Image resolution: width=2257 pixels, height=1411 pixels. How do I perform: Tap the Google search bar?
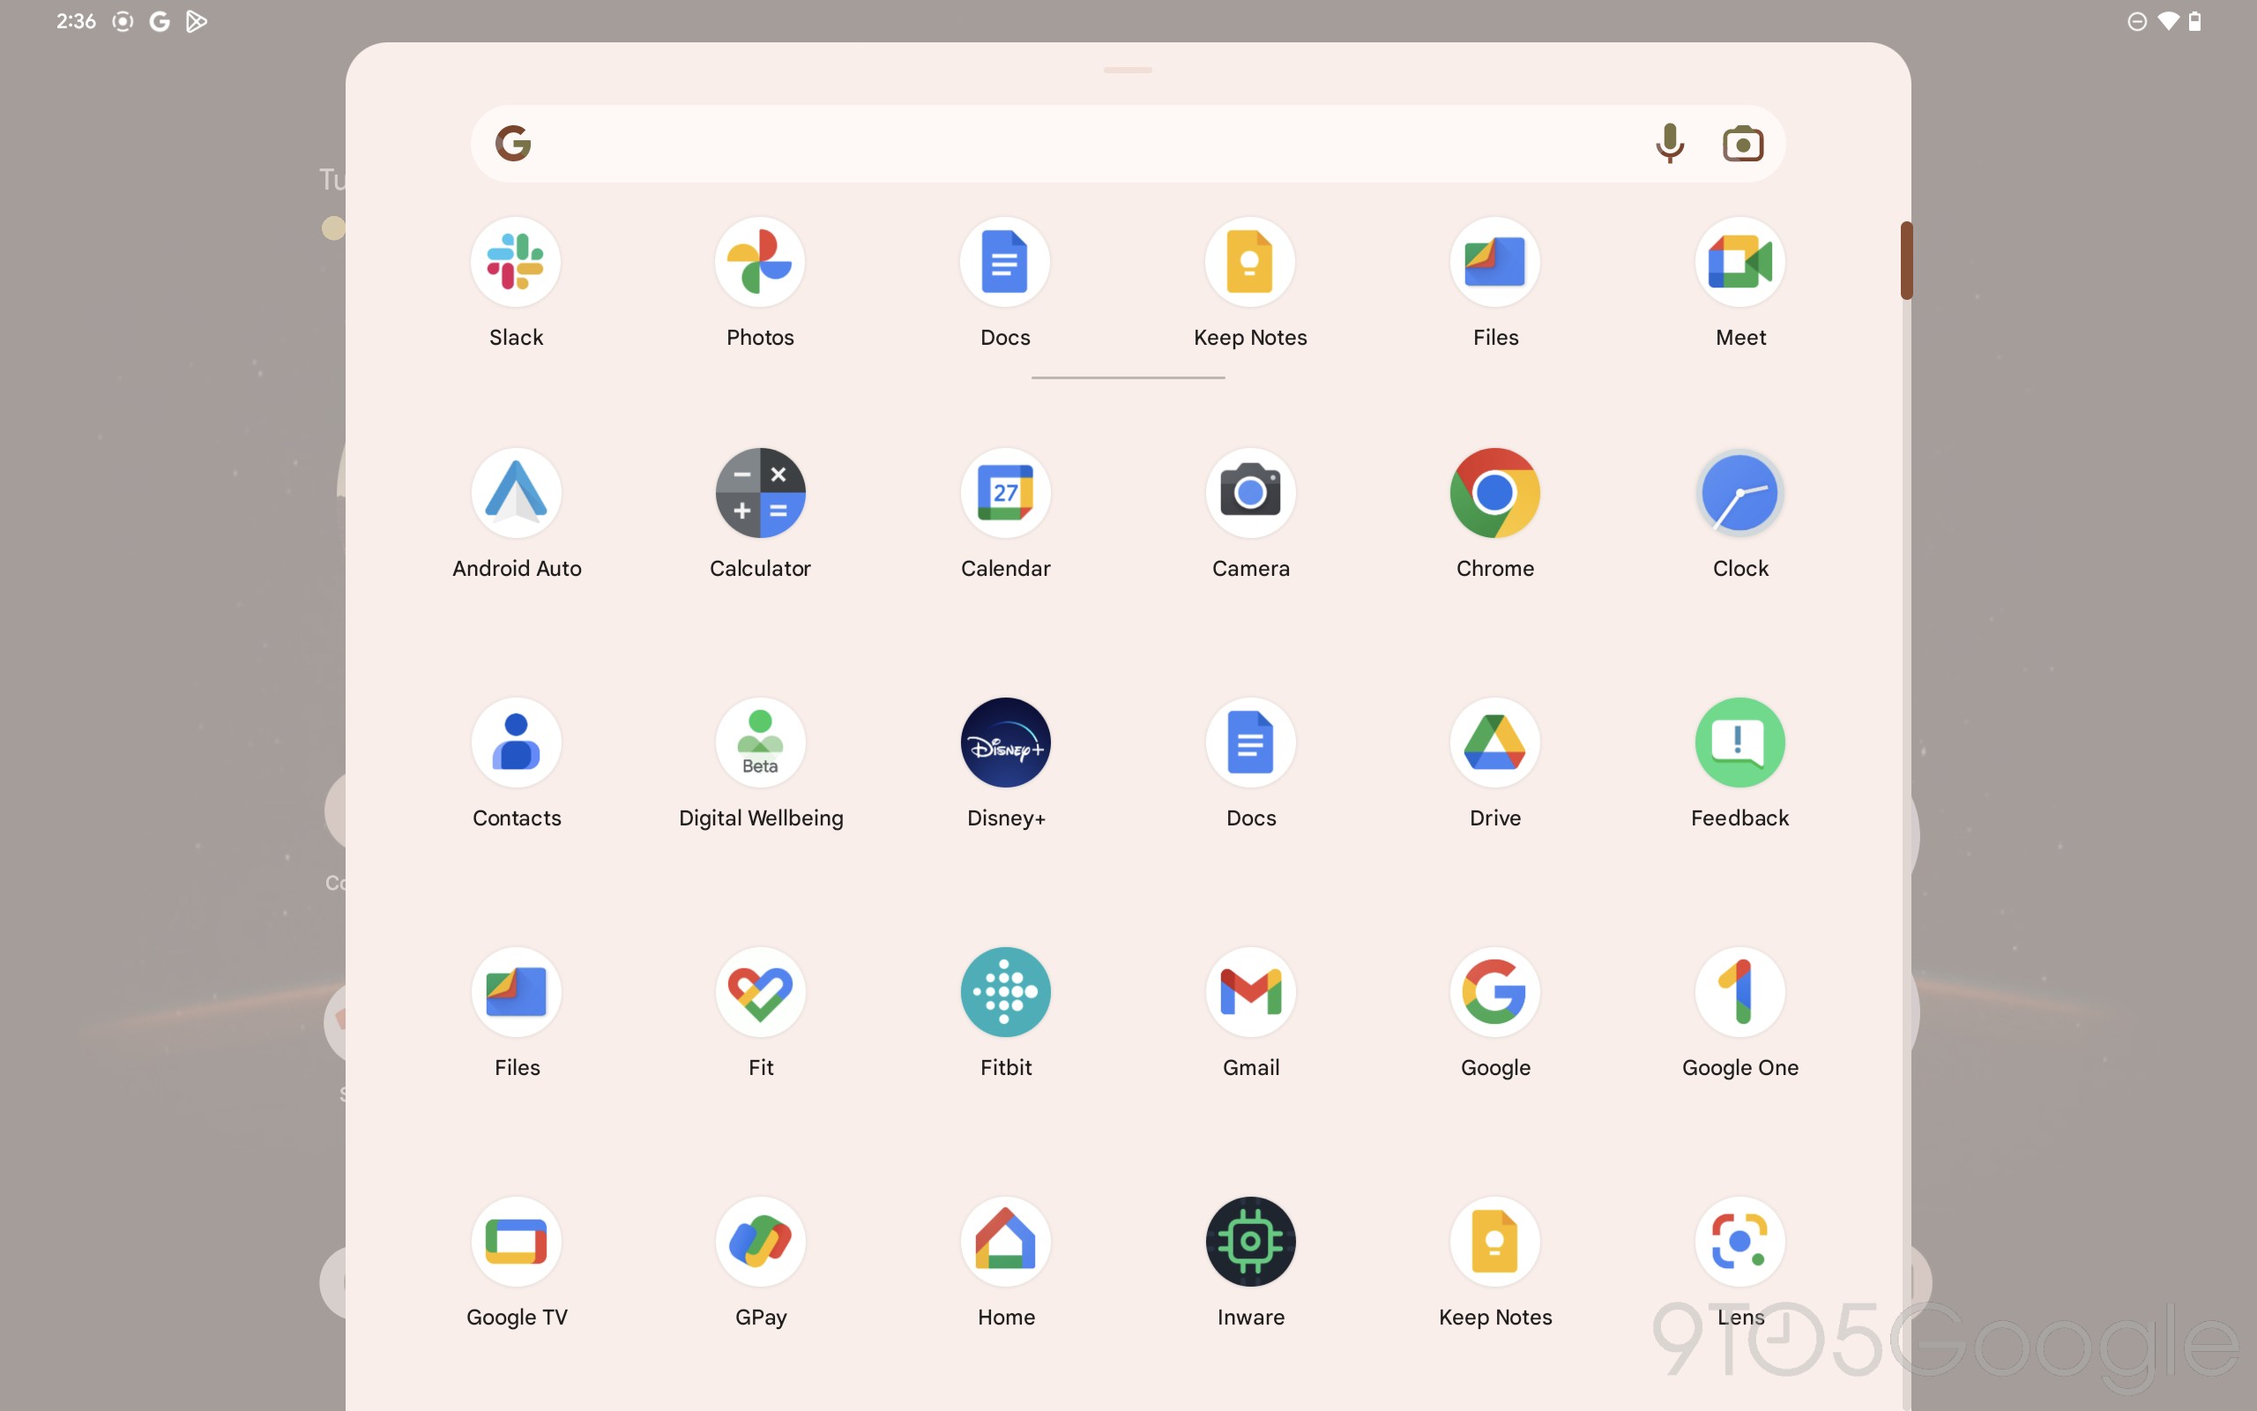[1073, 143]
